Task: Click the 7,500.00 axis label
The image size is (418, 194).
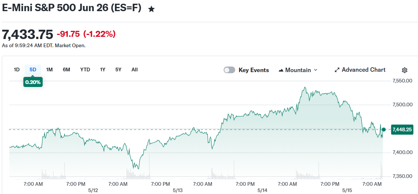Action: 402,104
